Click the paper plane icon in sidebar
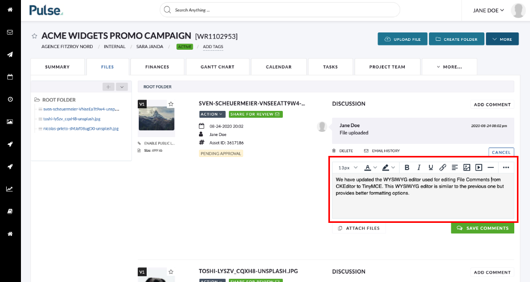The width and height of the screenshot is (530, 282). pos(10,54)
